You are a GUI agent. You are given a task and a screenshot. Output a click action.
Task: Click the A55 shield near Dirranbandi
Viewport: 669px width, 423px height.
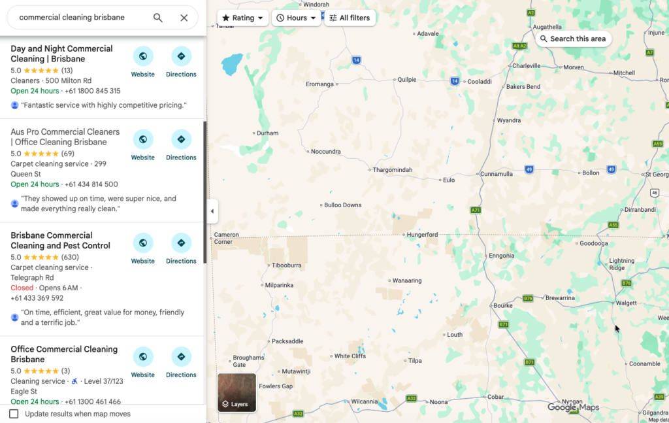click(x=613, y=225)
